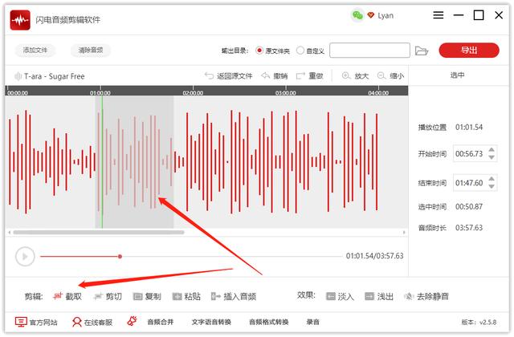The width and height of the screenshot is (514, 337).
Task: Click the green playhead line in waveform
Action: [102, 160]
